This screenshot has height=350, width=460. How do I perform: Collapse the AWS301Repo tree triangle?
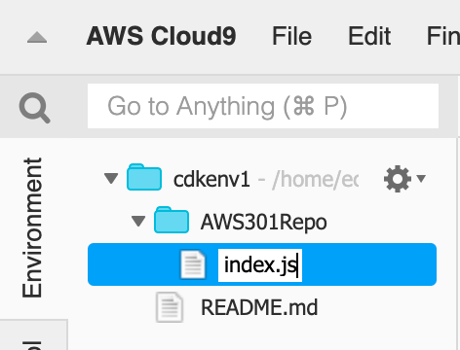[x=138, y=221]
